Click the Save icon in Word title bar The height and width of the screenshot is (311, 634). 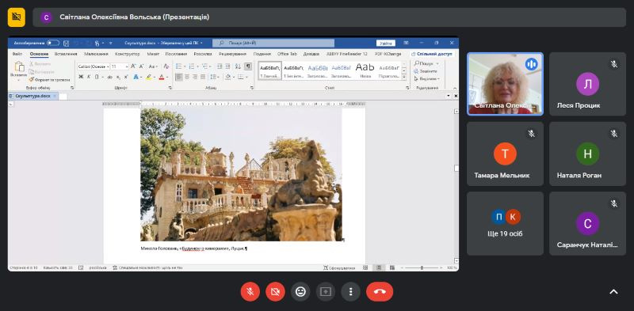tap(67, 43)
